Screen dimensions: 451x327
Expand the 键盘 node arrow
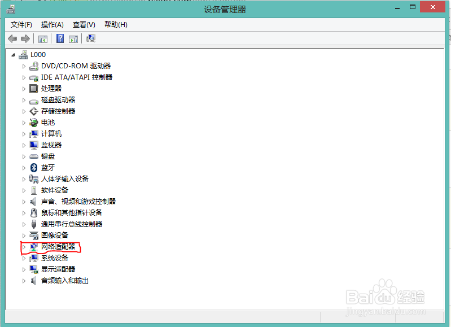(24, 156)
